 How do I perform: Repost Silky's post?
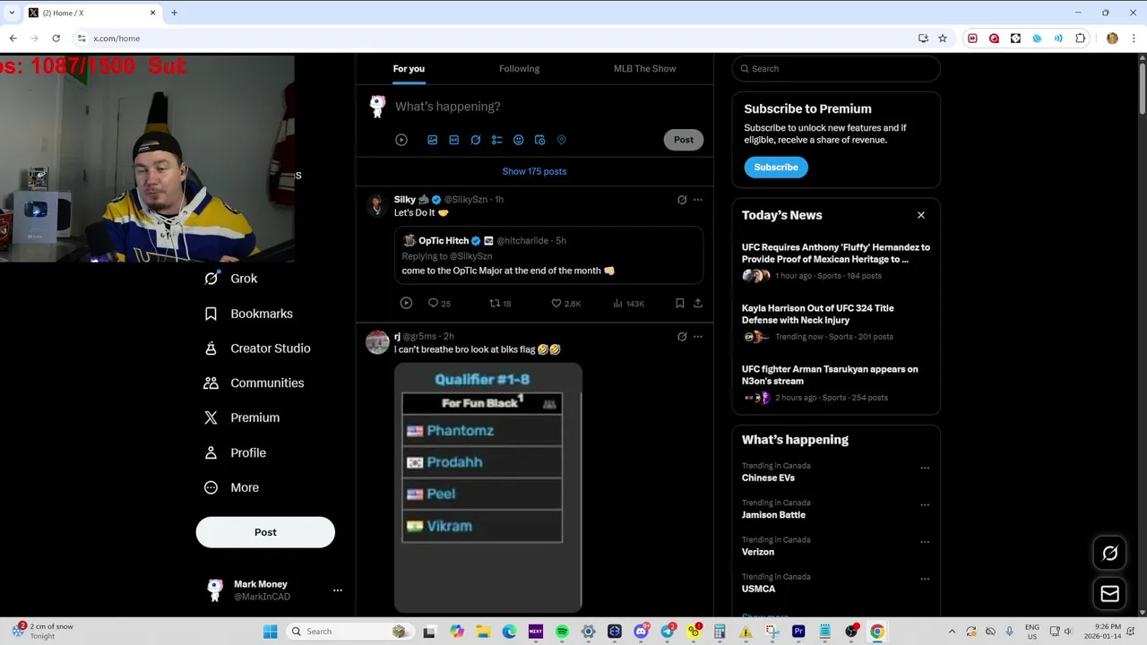click(494, 304)
